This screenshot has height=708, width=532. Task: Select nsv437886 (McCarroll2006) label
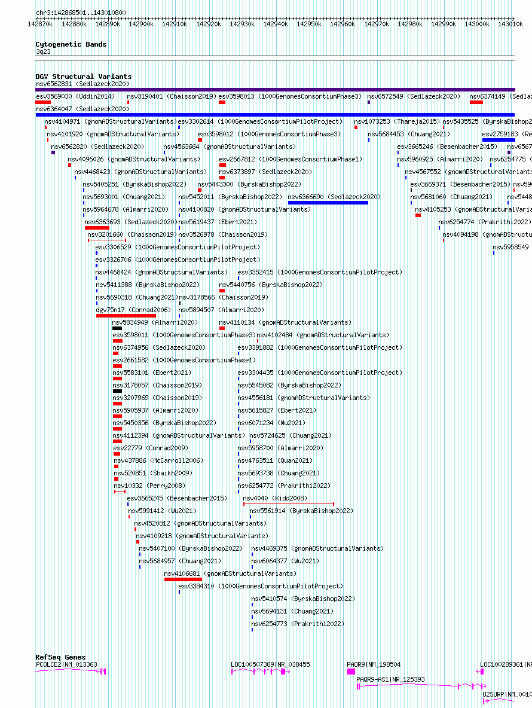tap(158, 460)
